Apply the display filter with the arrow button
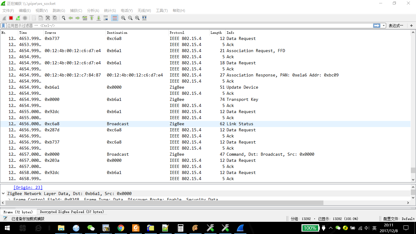This screenshot has width=416, height=234. tap(377, 26)
